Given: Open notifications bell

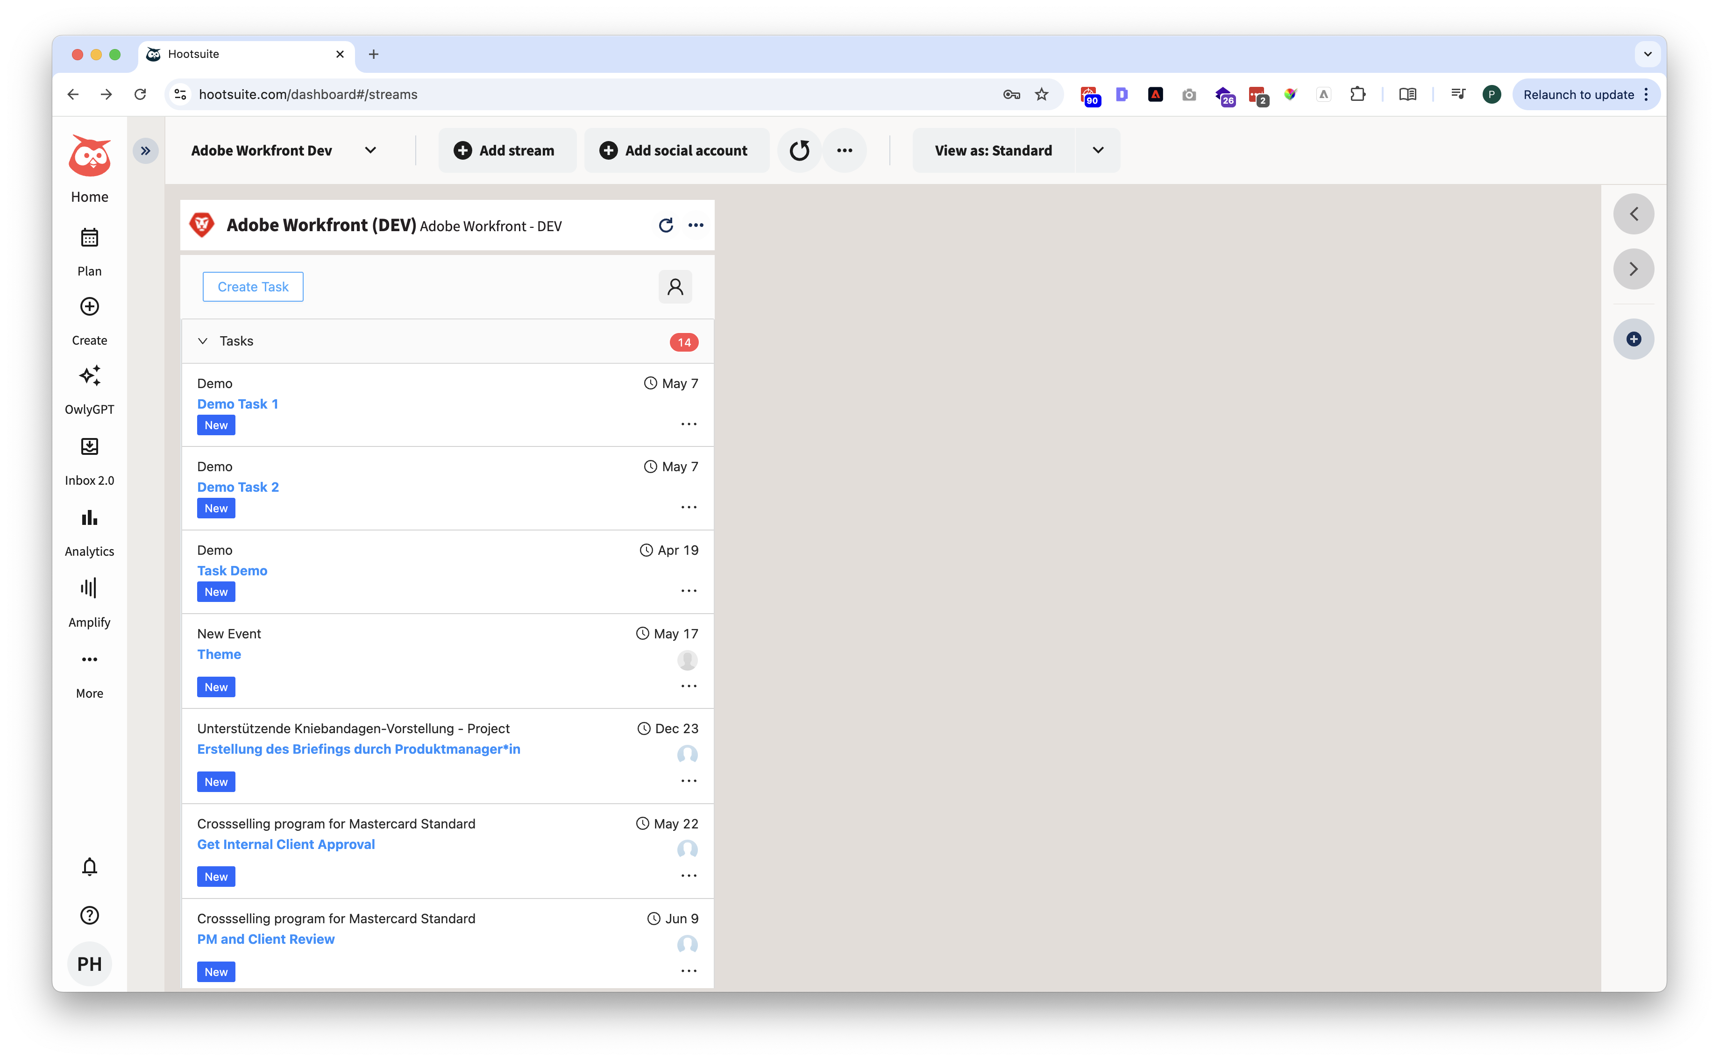Looking at the screenshot, I should (89, 867).
